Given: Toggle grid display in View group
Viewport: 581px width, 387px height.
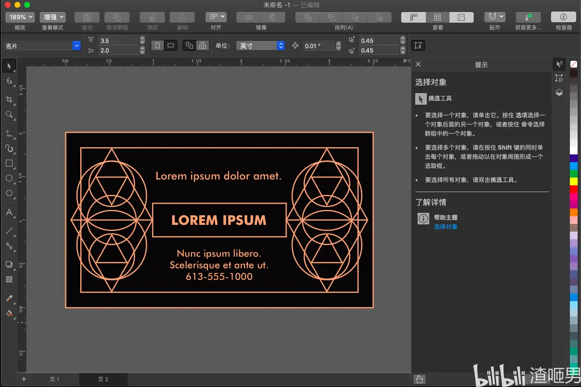Looking at the screenshot, I should pos(437,17).
